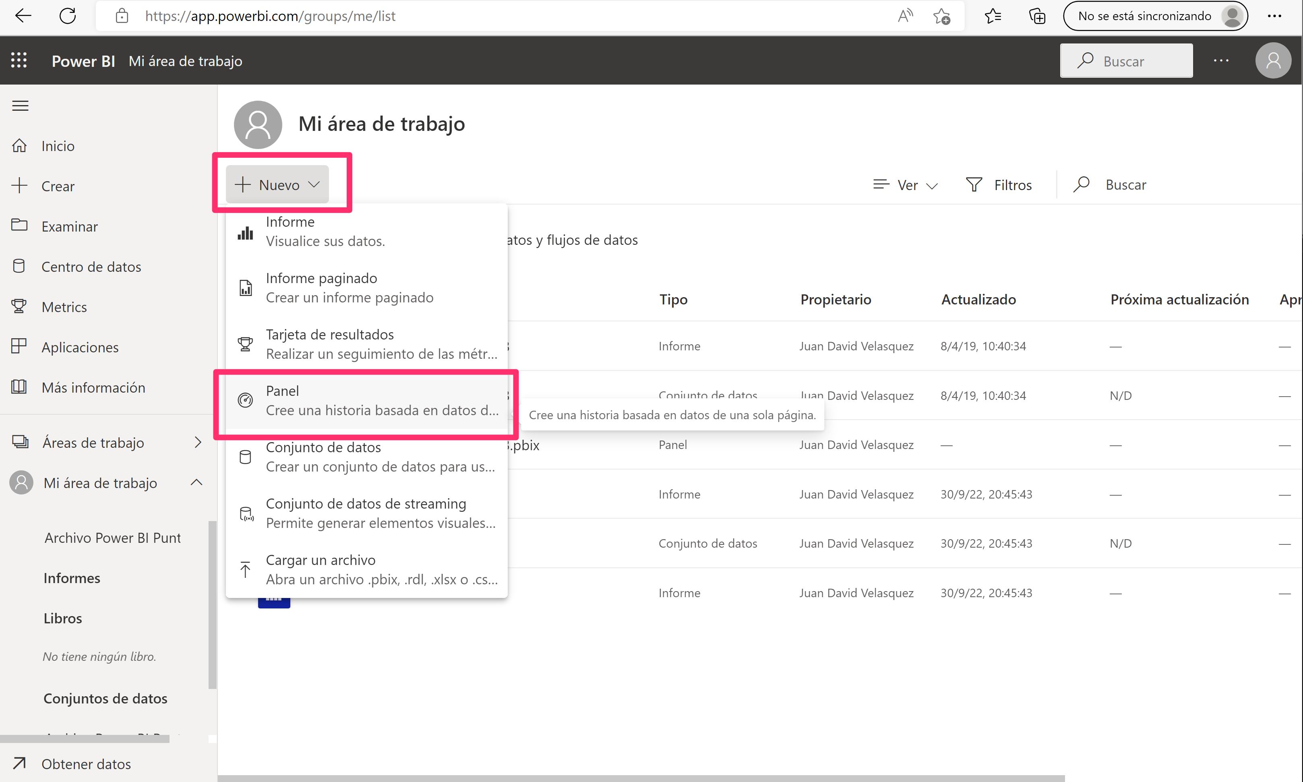Open browser collections icon
This screenshot has height=782, width=1303.
pos(1037,16)
